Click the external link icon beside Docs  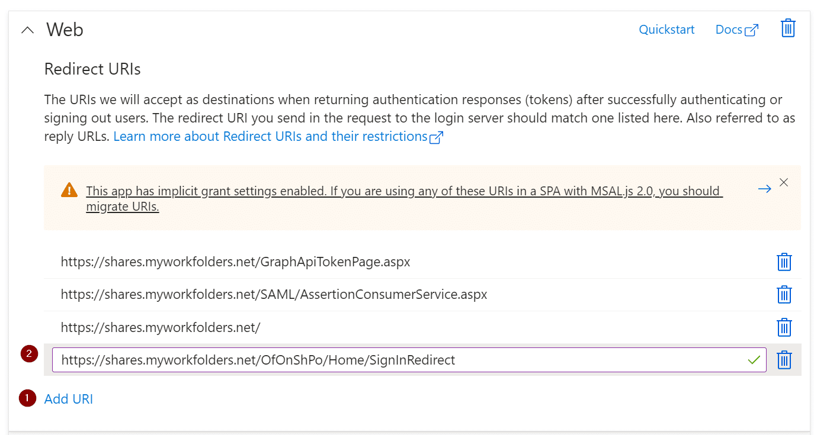coord(751,30)
